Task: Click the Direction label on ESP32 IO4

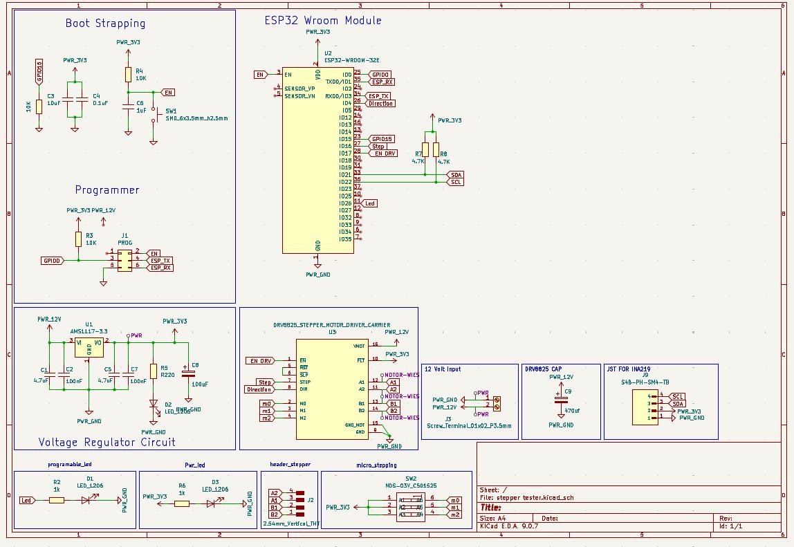Action: [x=380, y=103]
